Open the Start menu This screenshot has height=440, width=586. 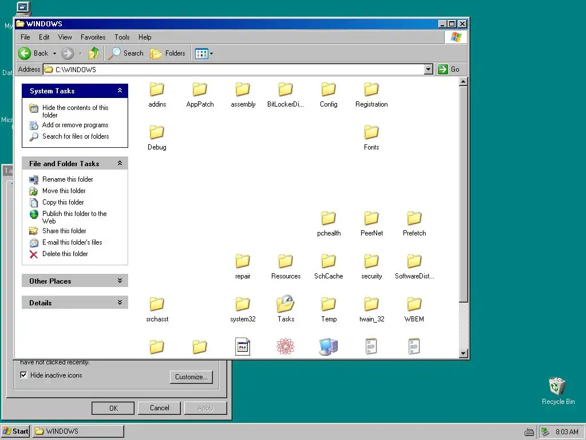click(15, 431)
